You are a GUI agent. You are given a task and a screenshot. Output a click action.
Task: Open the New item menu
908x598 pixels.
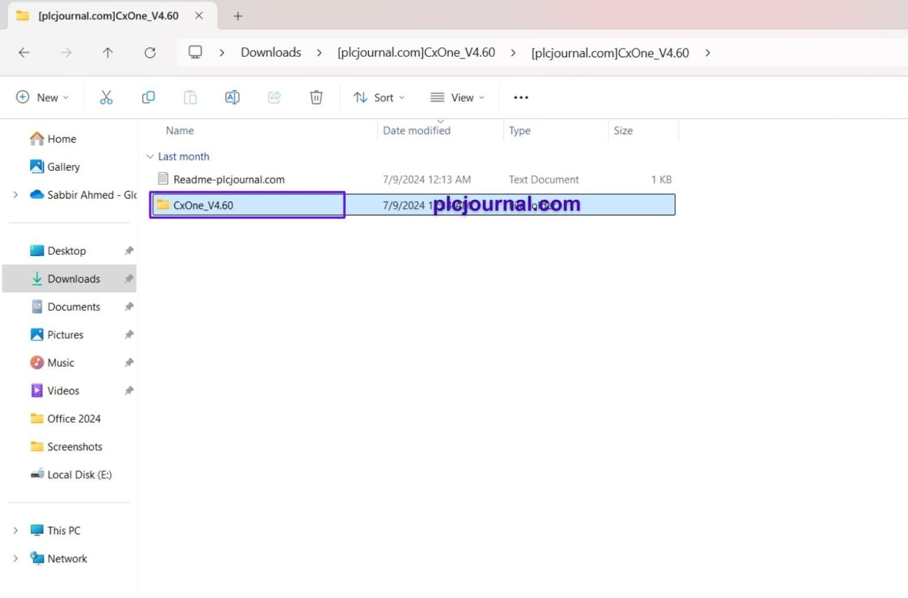[x=42, y=97]
